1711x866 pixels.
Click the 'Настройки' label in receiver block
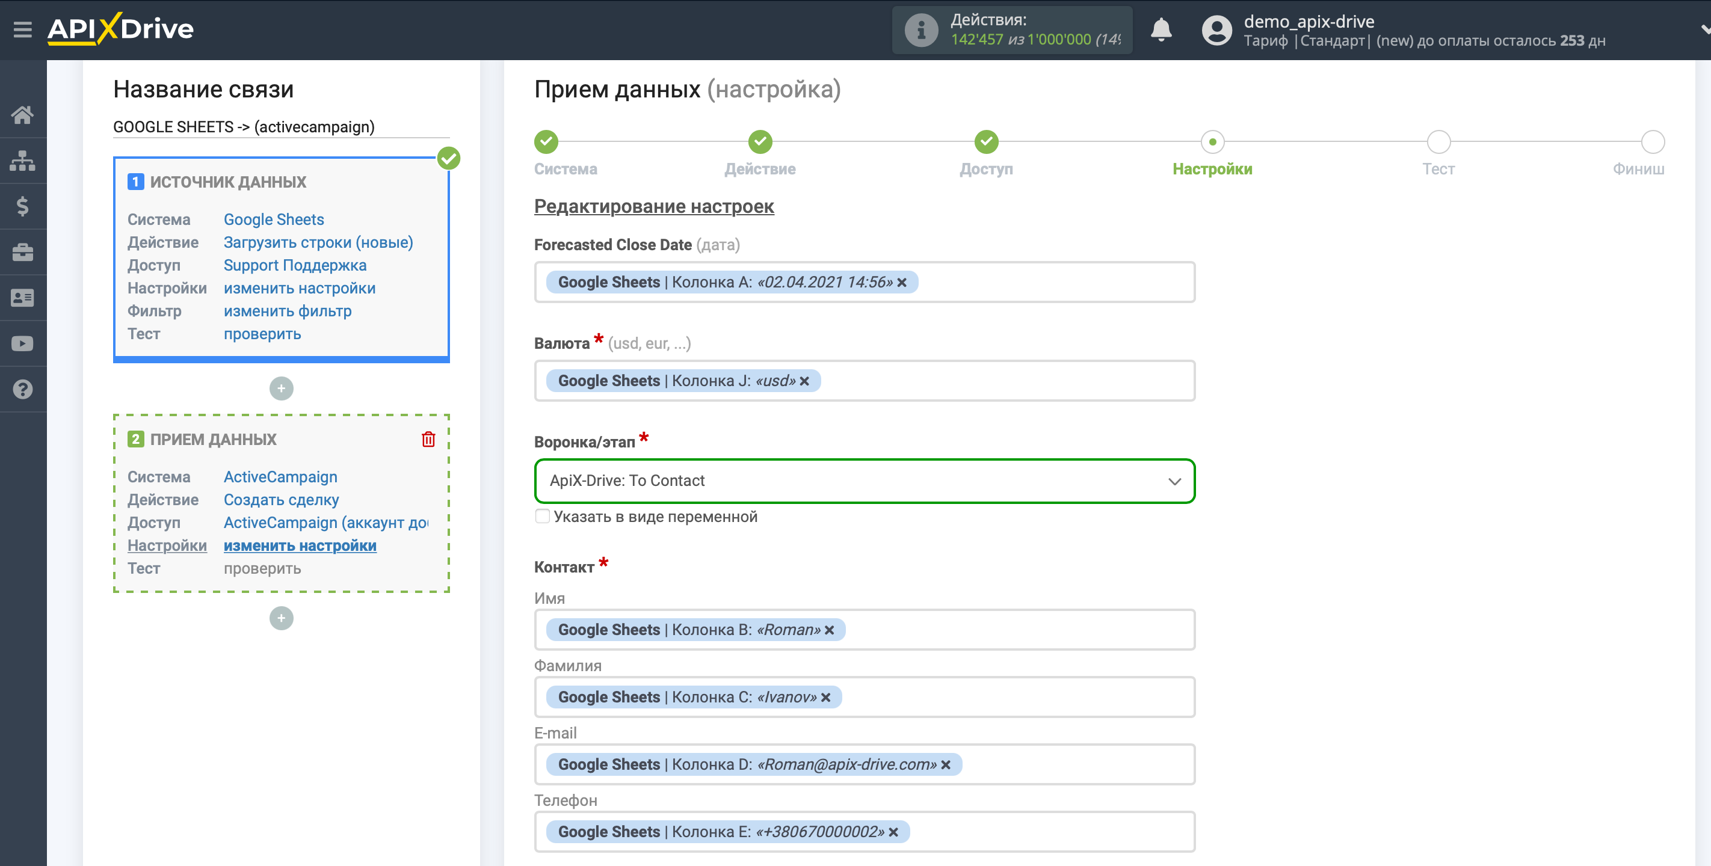pos(167,545)
